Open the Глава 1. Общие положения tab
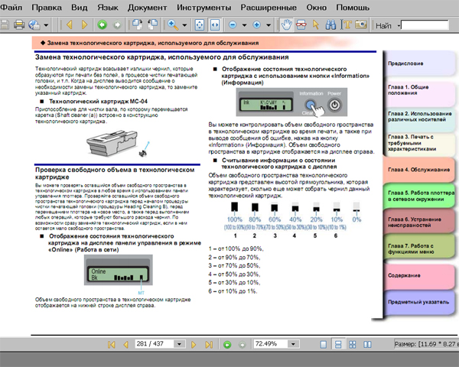 click(419, 93)
